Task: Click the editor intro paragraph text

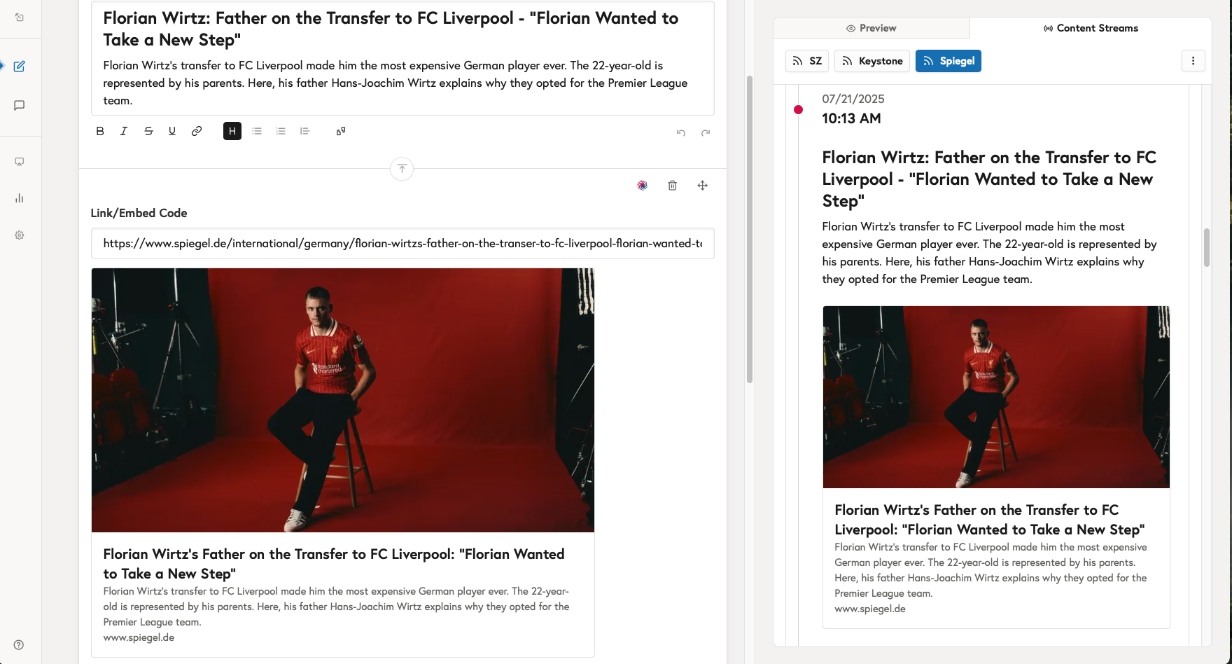Action: [x=395, y=83]
